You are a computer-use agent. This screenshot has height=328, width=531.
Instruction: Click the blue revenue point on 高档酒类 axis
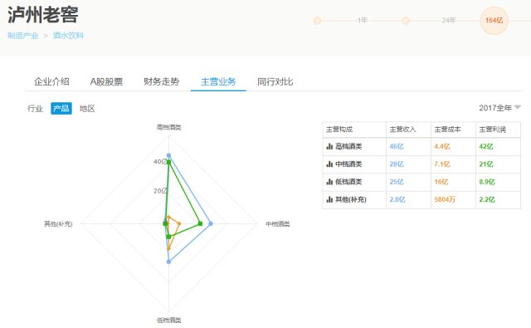coord(168,156)
